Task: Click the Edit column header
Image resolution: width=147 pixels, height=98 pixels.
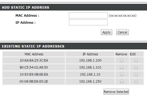Action: click(x=133, y=54)
